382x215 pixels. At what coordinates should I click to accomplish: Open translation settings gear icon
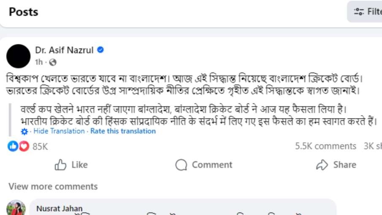[x=25, y=131]
